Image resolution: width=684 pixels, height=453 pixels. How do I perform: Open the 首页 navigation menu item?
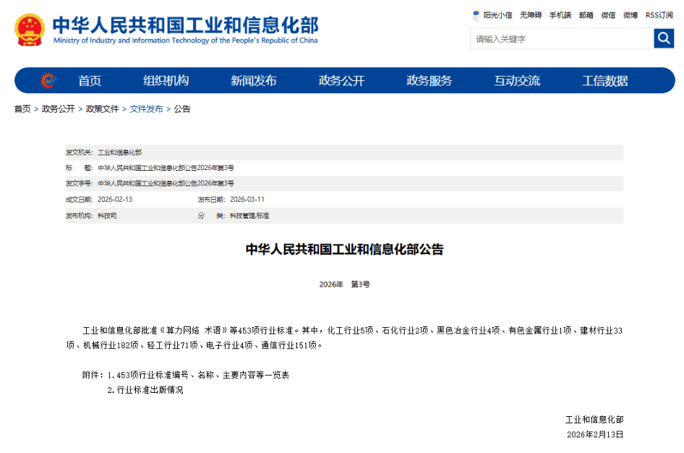coord(90,81)
